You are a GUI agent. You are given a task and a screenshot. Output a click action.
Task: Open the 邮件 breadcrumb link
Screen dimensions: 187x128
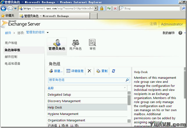coord(8,33)
